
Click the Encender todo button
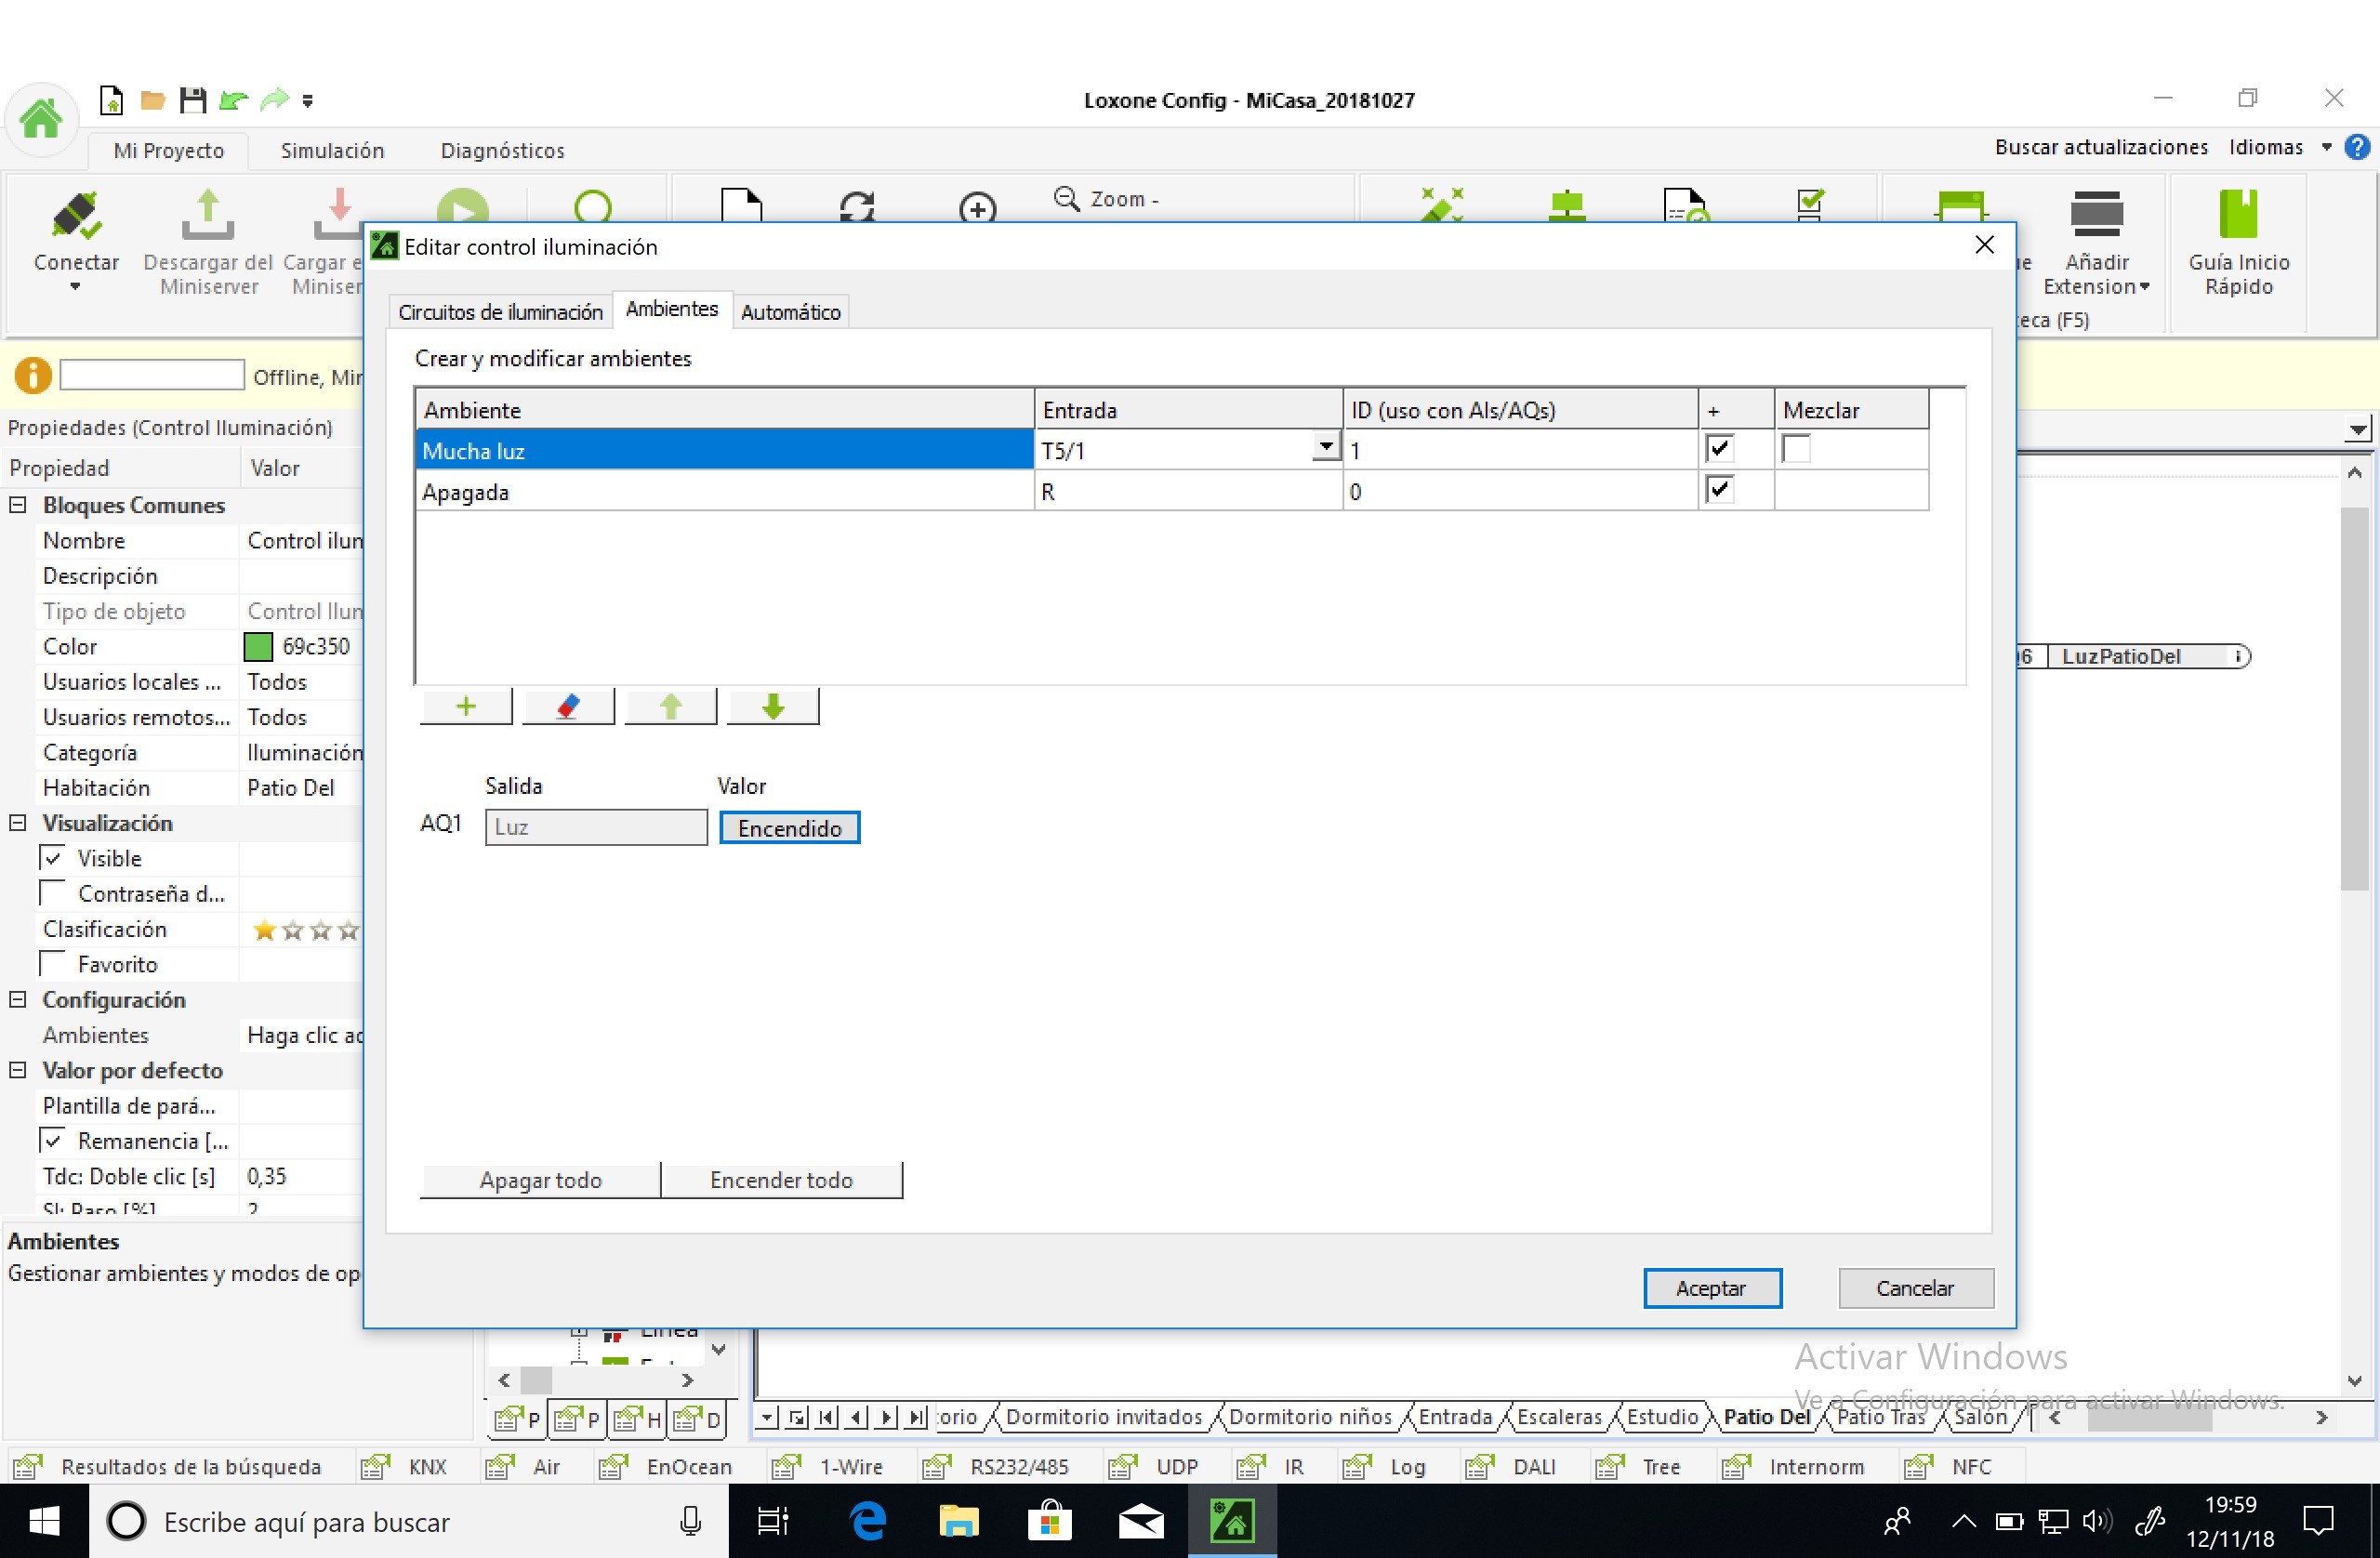[x=781, y=1179]
